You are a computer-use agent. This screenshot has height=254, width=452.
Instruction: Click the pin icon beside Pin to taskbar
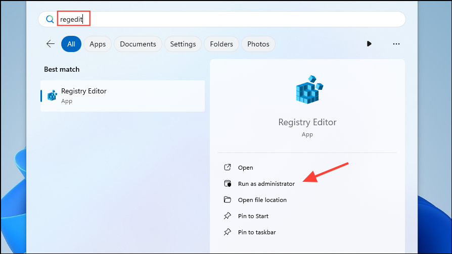(x=228, y=232)
